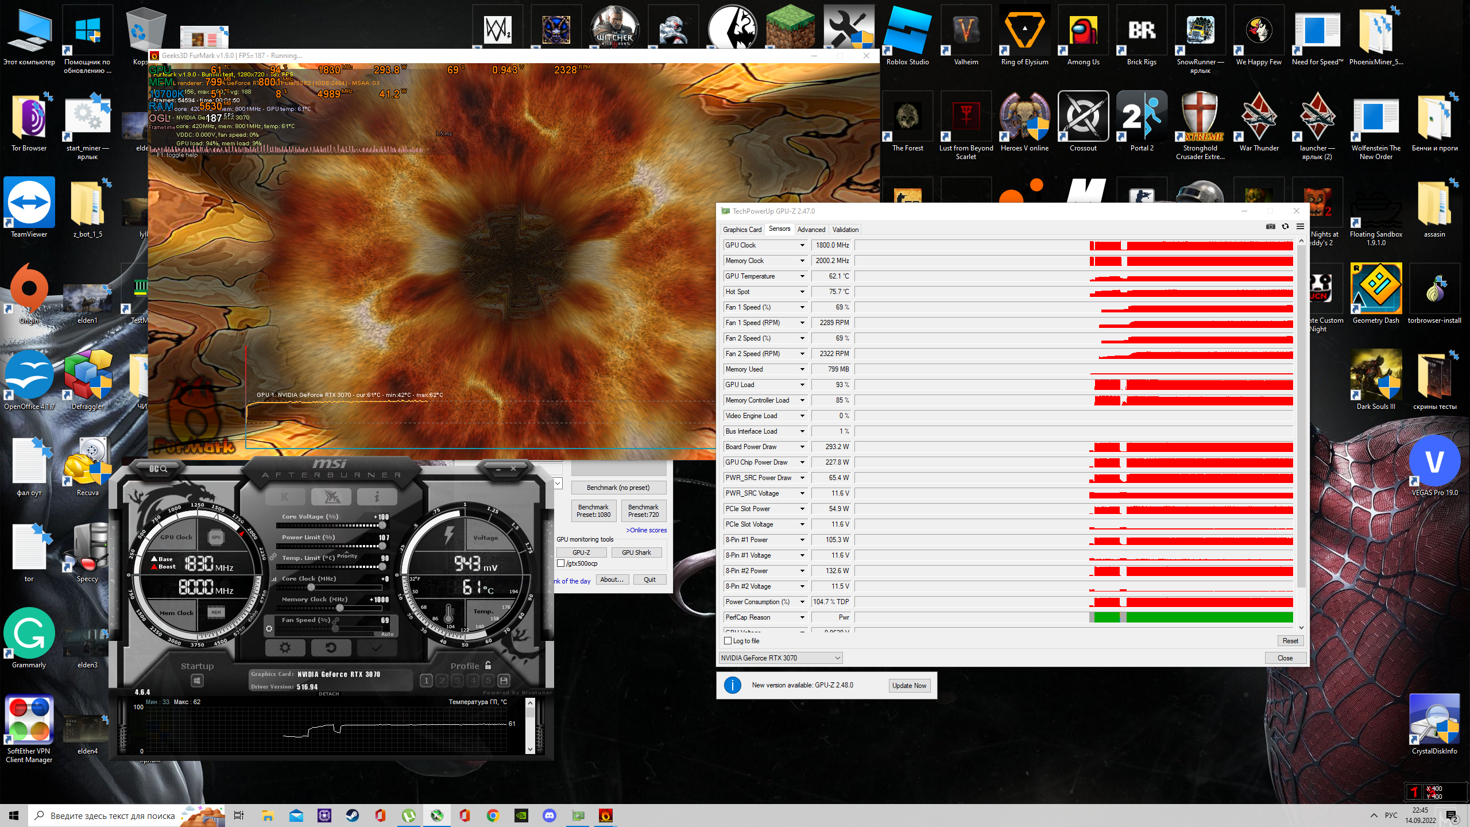Screen dimensions: 1470x827
Task: Open the NVIDIA GeForce RTX 3070 device dropdown
Action: point(780,658)
